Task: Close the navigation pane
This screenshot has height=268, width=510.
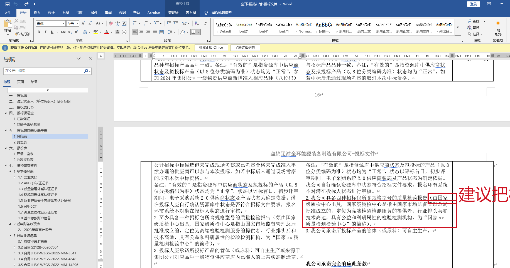Action: click(x=90, y=58)
